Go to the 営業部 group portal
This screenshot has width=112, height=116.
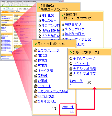(42, 66)
